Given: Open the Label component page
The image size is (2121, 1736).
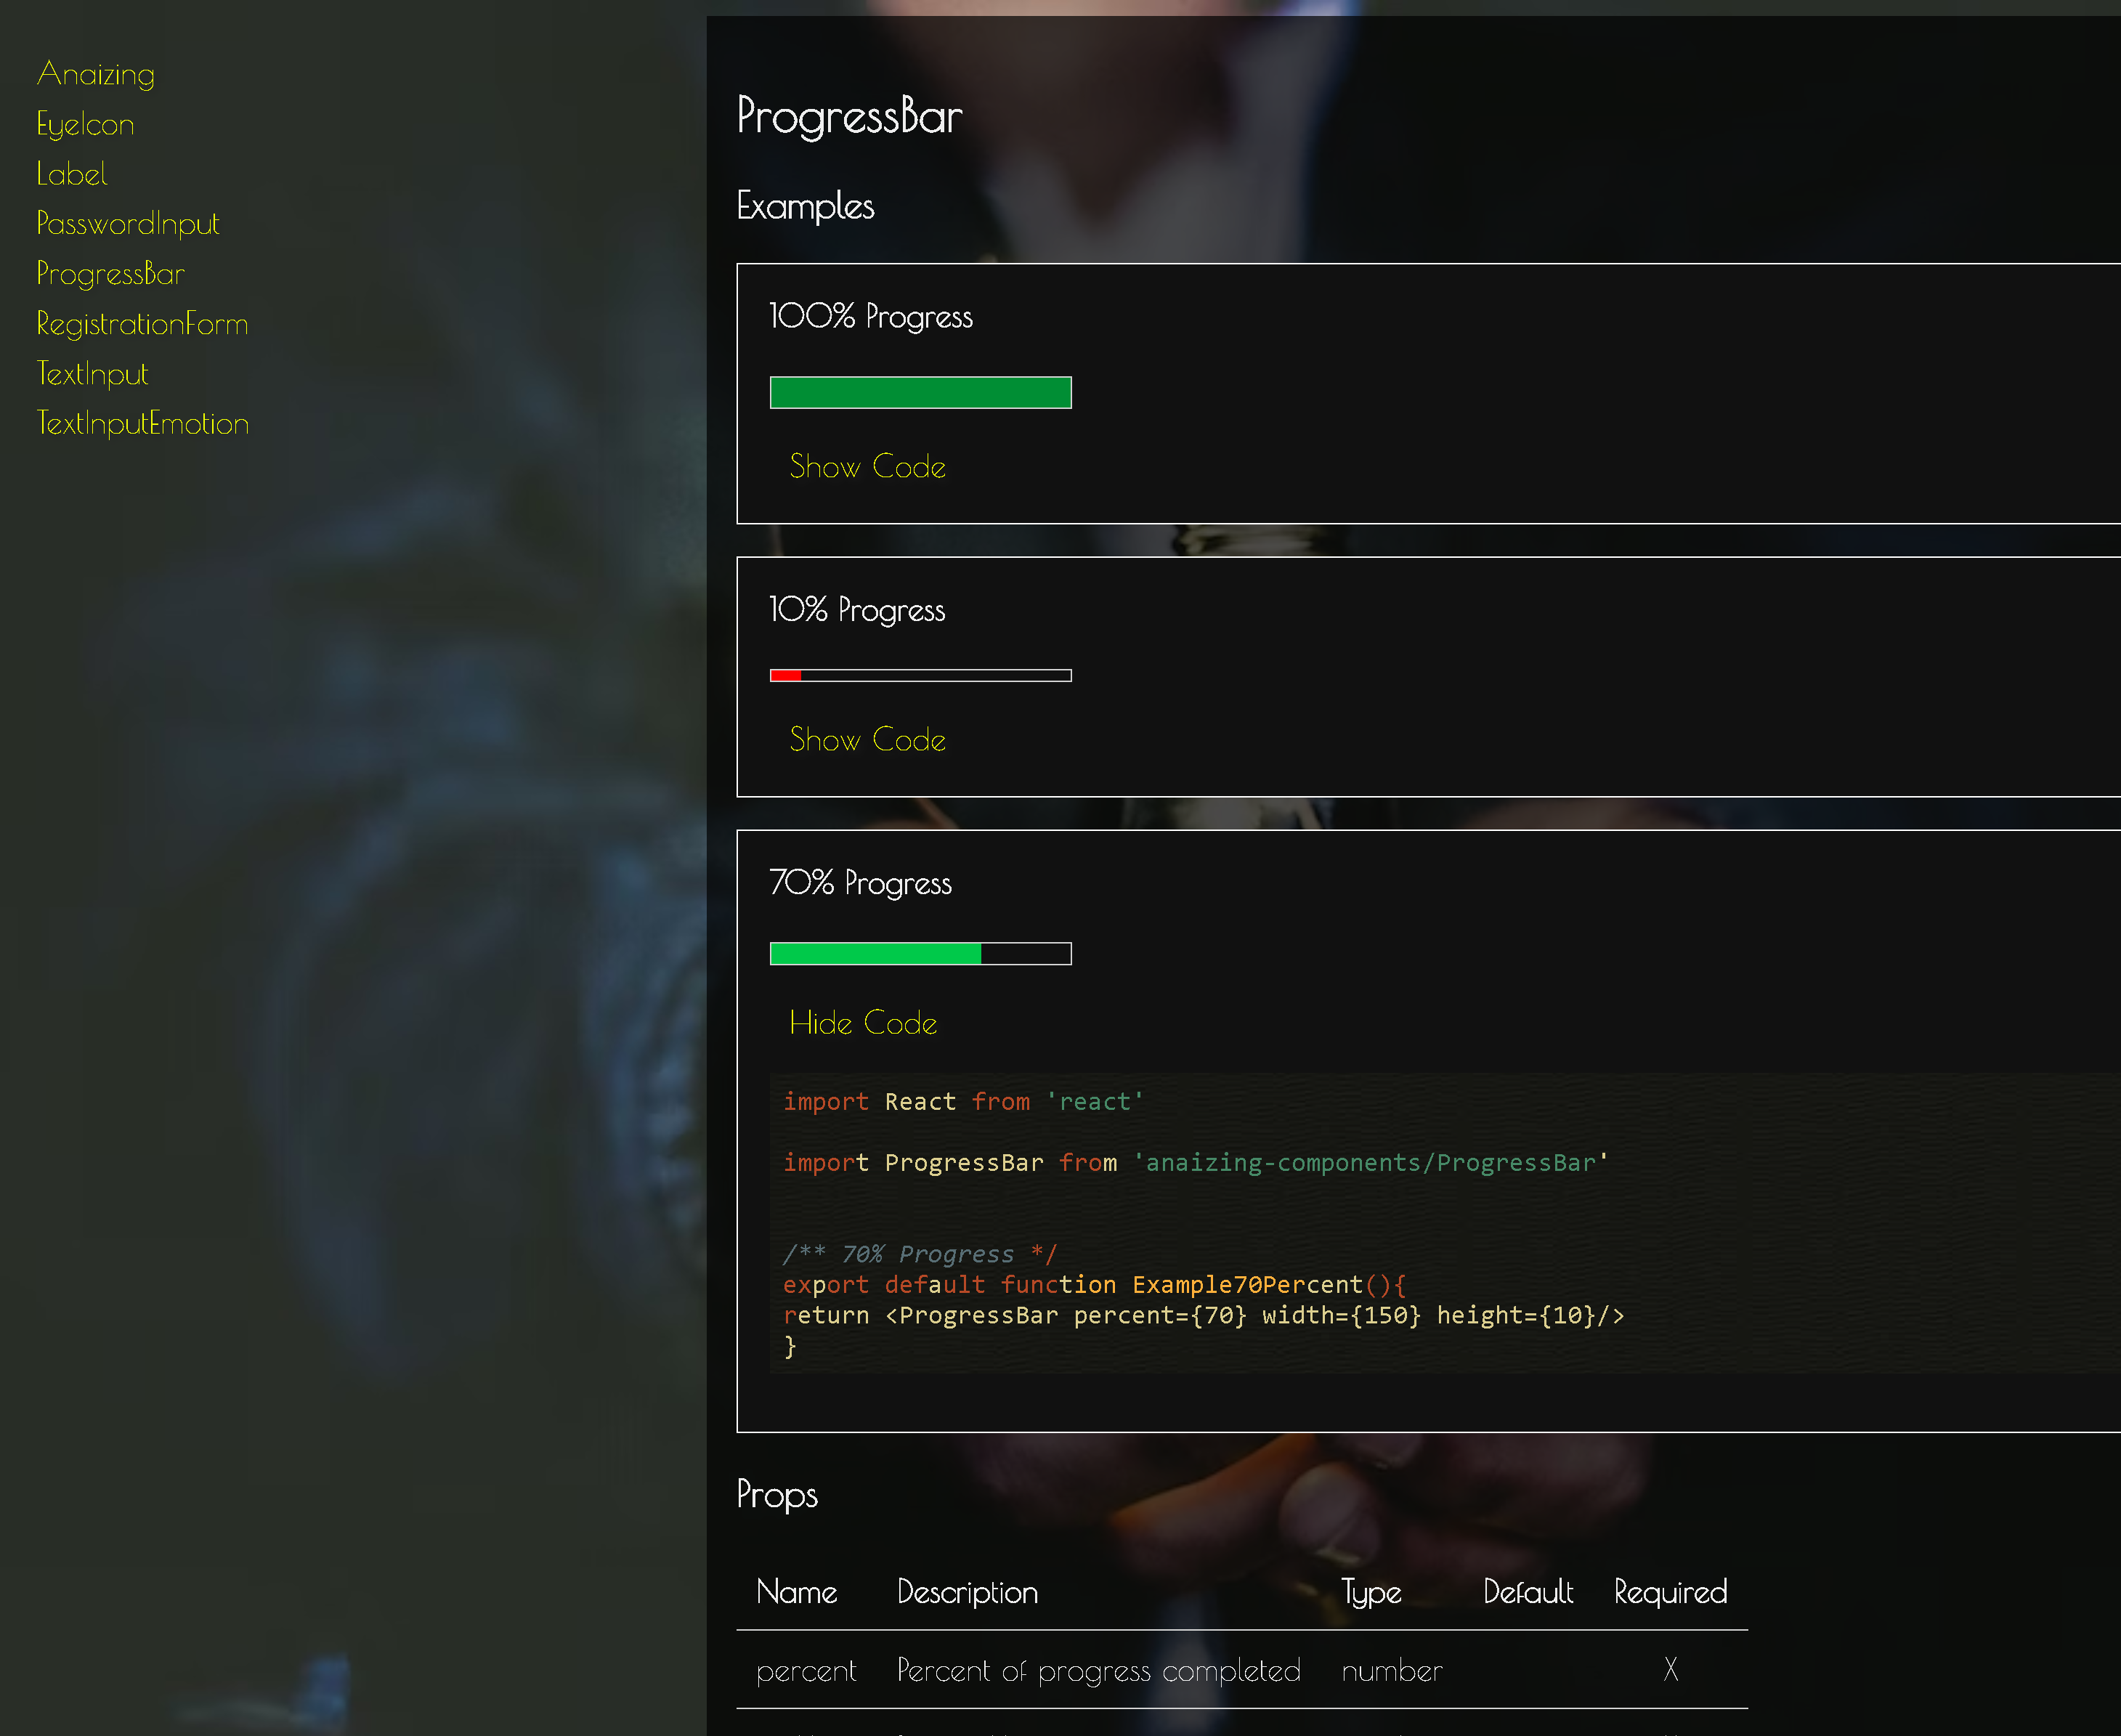Looking at the screenshot, I should pos(71,174).
